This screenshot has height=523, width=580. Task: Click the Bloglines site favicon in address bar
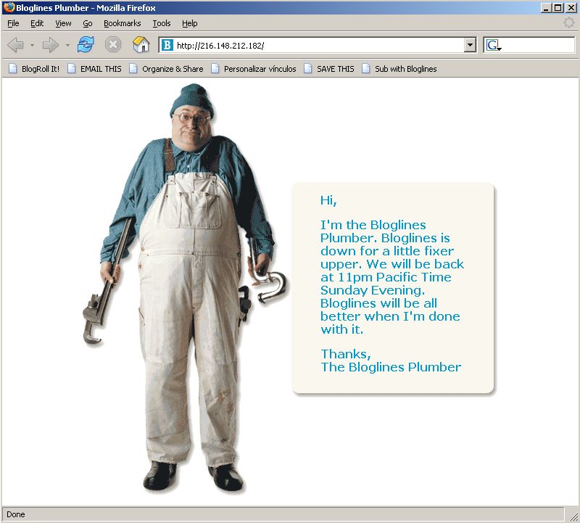(167, 45)
